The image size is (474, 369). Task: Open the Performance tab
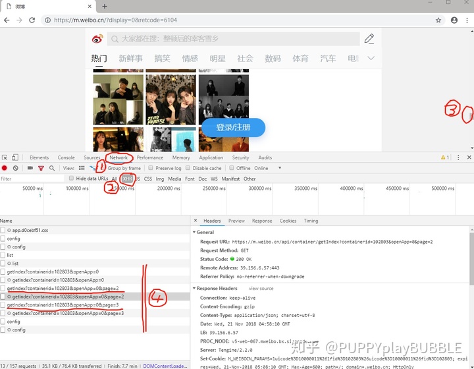pyautogui.click(x=150, y=157)
